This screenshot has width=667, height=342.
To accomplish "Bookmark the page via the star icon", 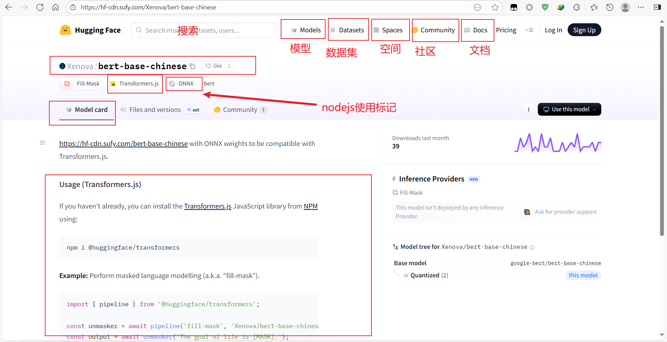I will point(495,7).
